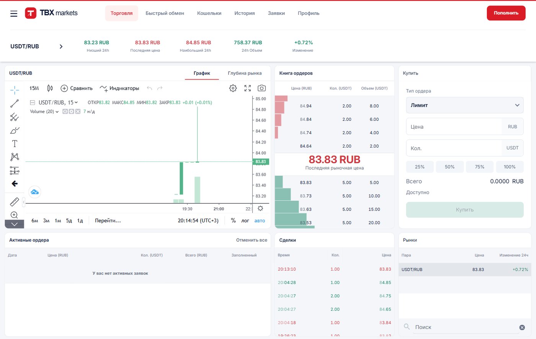Open the Лимит order type dropdown

click(x=465, y=105)
